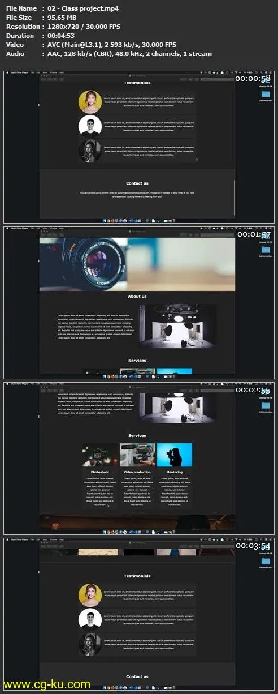This screenshot has height=694, width=278.
Task: Open Help menu in 00:01:57 frame
Action: 62,228
